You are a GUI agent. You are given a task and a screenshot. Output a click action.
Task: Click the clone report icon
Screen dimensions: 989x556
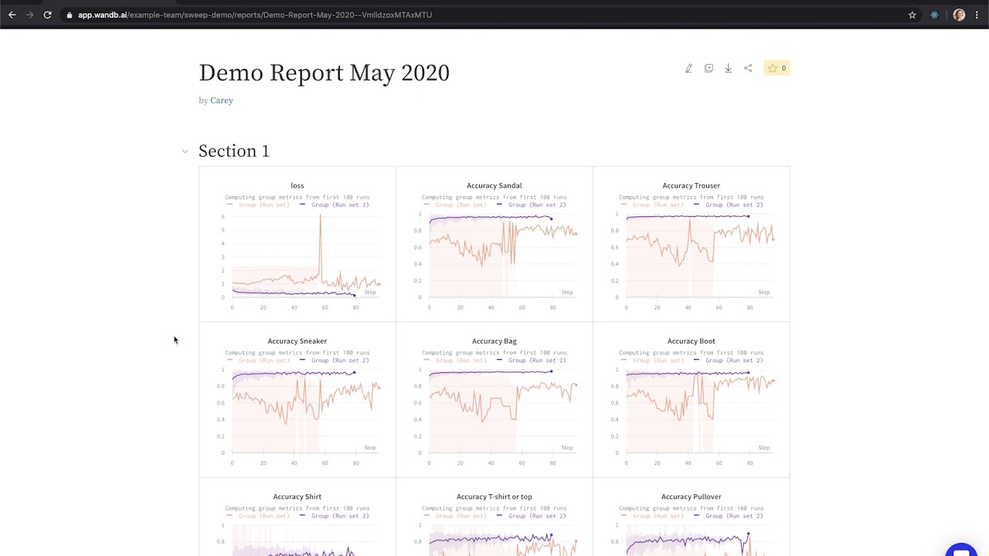[x=709, y=69]
